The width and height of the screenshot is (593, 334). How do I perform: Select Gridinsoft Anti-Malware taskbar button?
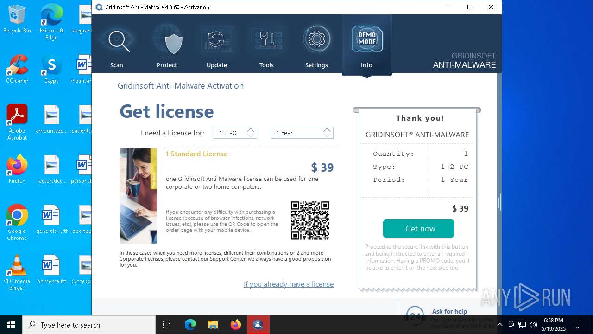258,325
